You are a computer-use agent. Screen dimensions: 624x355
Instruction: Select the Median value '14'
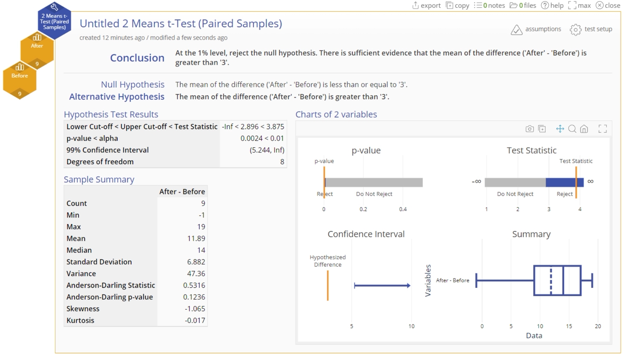[201, 250]
